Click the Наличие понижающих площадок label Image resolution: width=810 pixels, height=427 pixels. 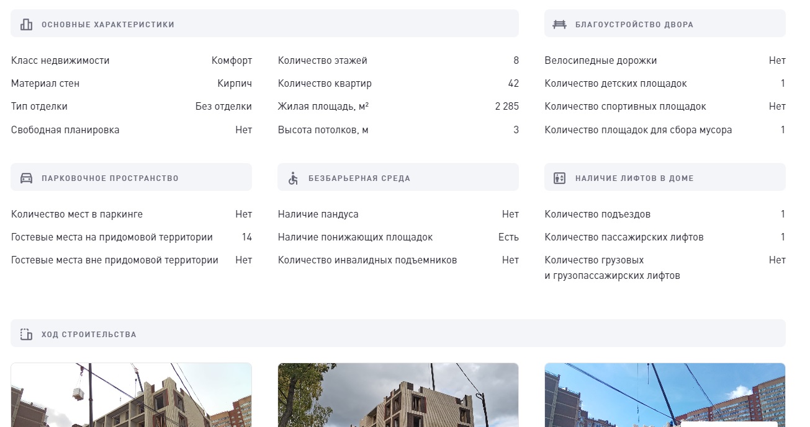point(355,237)
